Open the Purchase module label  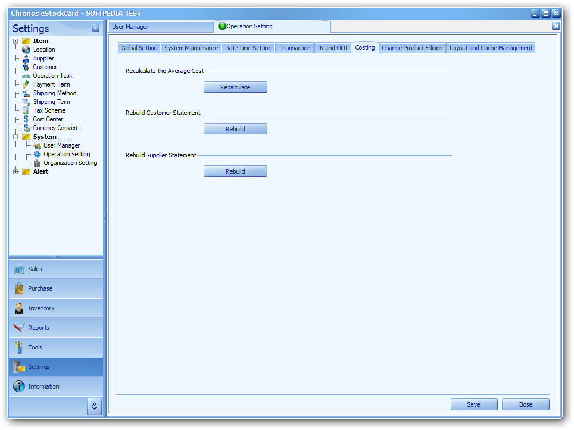click(x=40, y=288)
